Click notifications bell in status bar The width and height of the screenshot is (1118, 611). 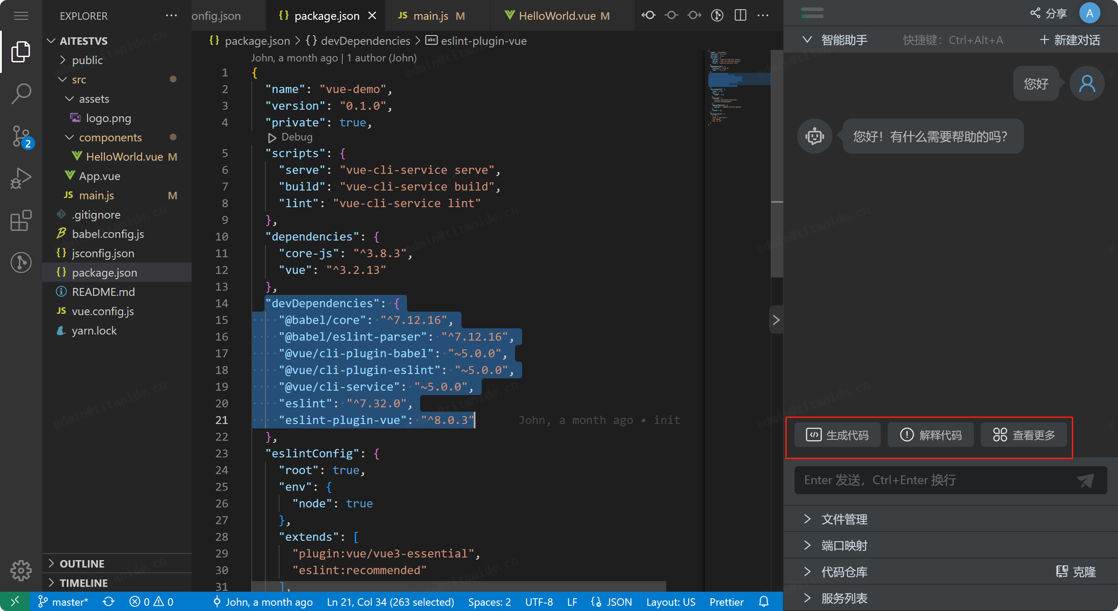(x=764, y=602)
